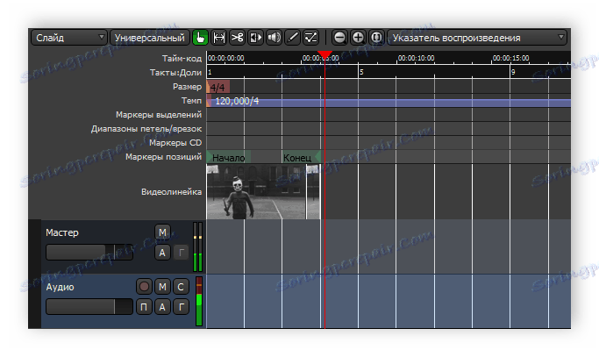The height and width of the screenshot is (357, 599).
Task: Click the range selection tool icon
Action: click(219, 38)
